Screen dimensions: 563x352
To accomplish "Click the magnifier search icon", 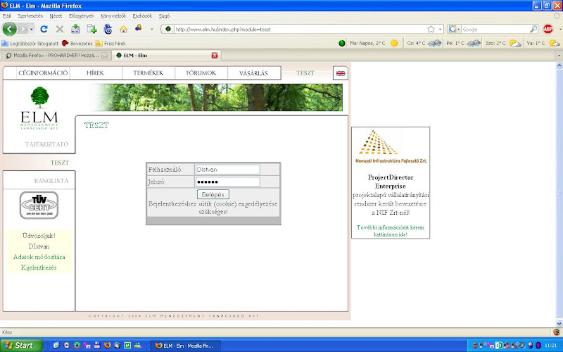I will click(533, 29).
